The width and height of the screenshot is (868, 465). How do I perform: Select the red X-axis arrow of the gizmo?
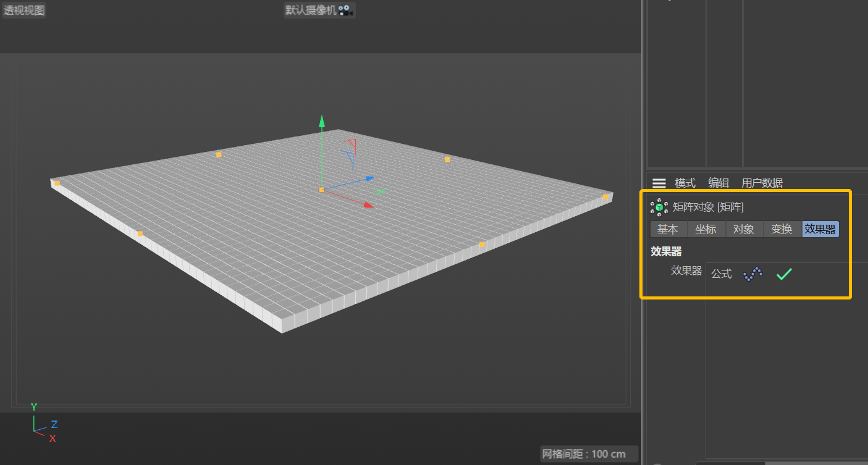368,204
